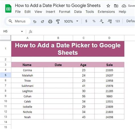Select the cell containing Noah
135x129 pixels.
pyautogui.click(x=27, y=117)
